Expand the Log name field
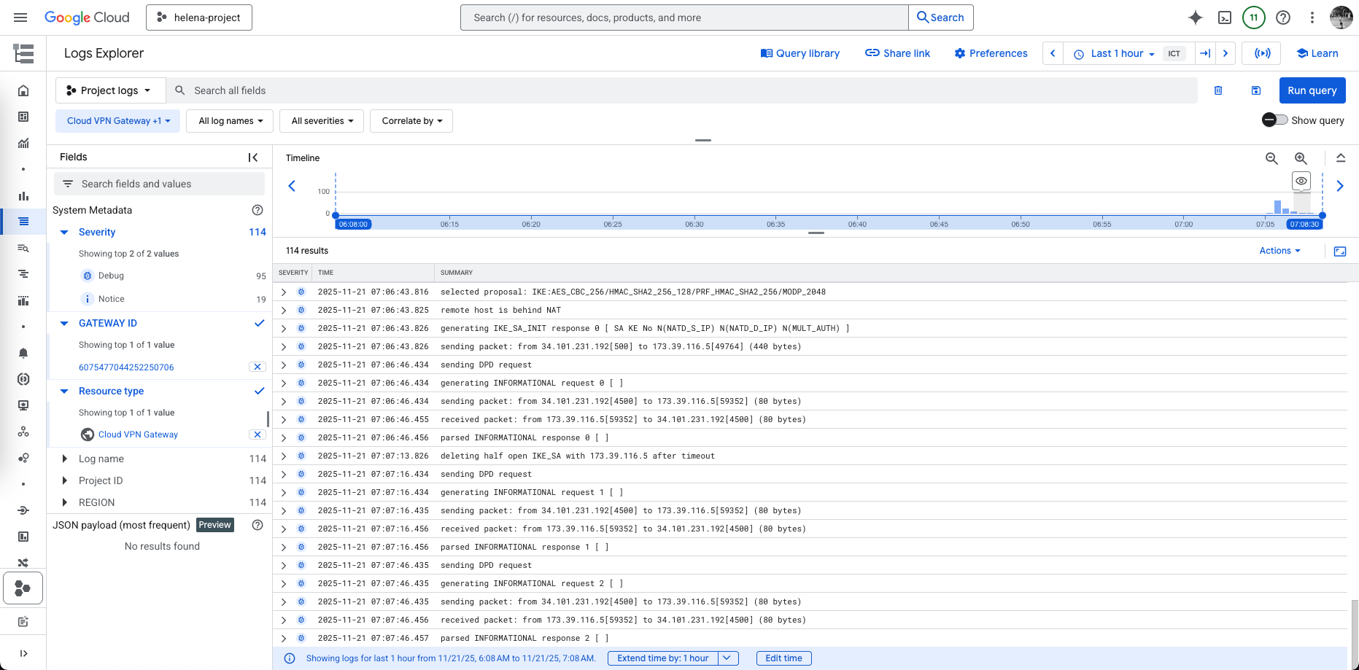1359x670 pixels. 65,459
